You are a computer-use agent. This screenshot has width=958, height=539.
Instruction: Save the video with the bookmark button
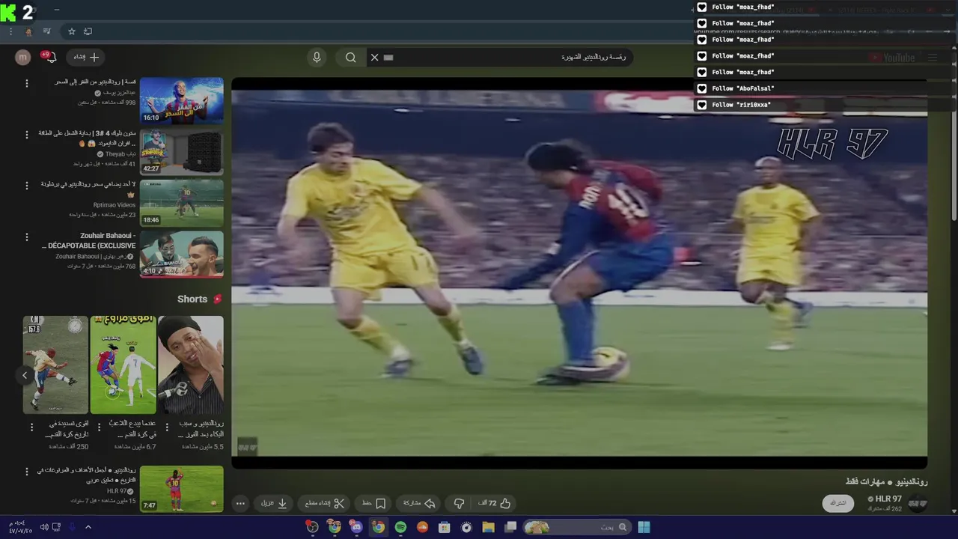[x=373, y=503]
